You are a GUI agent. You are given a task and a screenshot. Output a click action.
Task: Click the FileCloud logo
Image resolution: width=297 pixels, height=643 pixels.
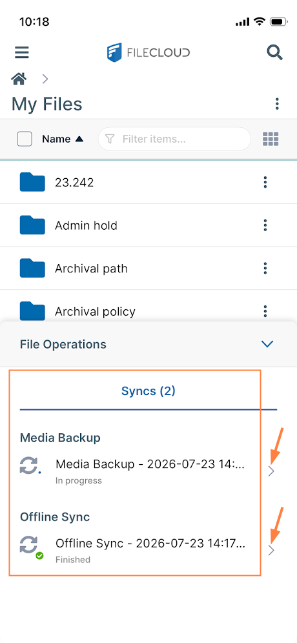(x=148, y=52)
